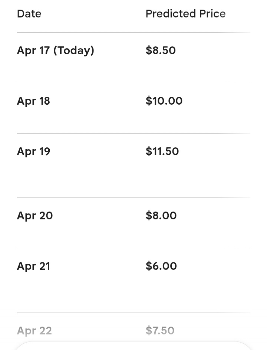This screenshot has width=267, height=350.
Task: Click the faded $7.50 predicted price
Action: (x=160, y=330)
